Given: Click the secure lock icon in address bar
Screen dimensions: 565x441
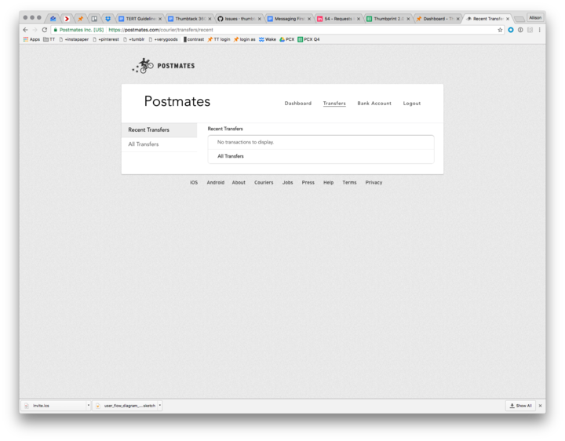Looking at the screenshot, I should pyautogui.click(x=56, y=30).
